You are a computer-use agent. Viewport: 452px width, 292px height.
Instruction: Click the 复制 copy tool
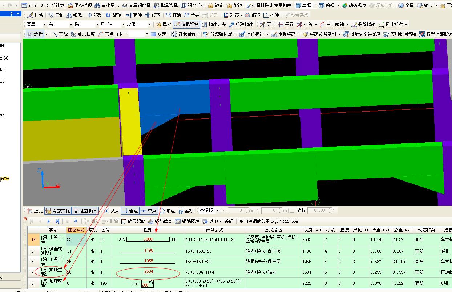click(55, 15)
